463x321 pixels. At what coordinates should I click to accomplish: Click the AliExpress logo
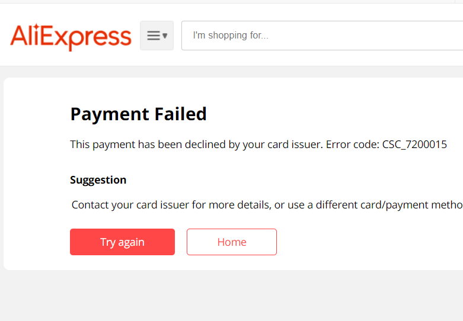pos(71,37)
